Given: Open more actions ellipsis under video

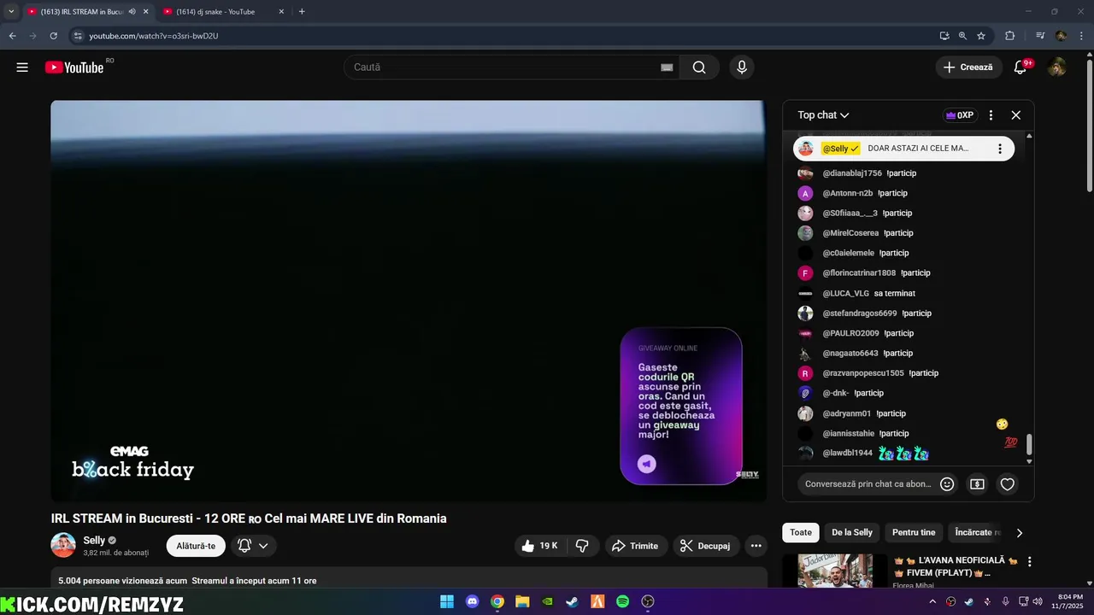Looking at the screenshot, I should pyautogui.click(x=756, y=546).
